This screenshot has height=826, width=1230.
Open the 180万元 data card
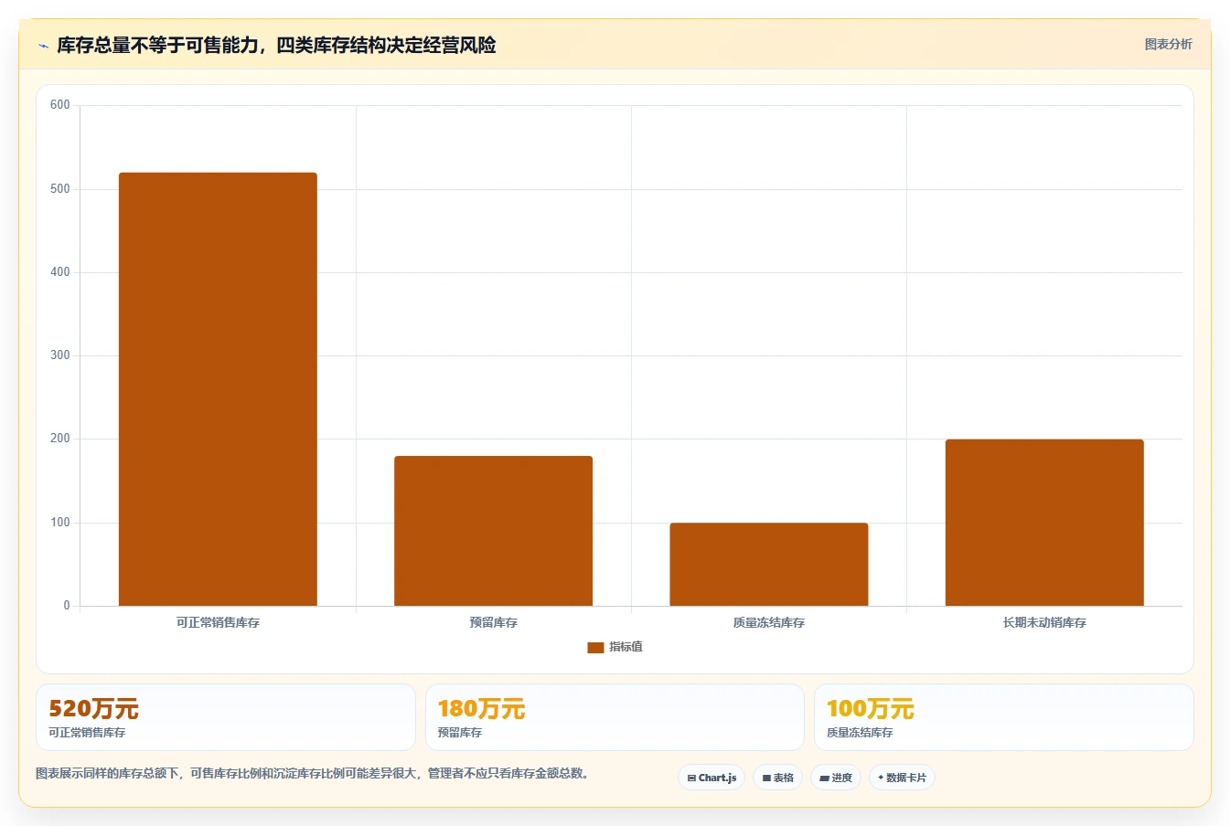[x=615, y=717]
